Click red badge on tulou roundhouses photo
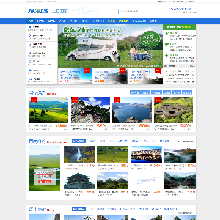Screen dimensions: 220x220 click(x=158, y=100)
